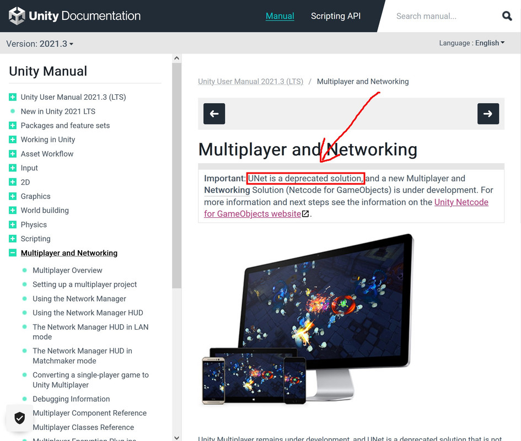The image size is (521, 441).
Task: Click the Multiplayer and Networking heading
Action: pos(308,149)
